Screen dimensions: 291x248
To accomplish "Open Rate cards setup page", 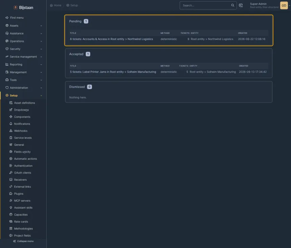I will [21, 222].
